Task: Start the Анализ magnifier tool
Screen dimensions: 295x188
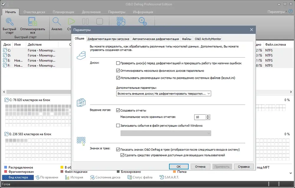Action: (57, 22)
